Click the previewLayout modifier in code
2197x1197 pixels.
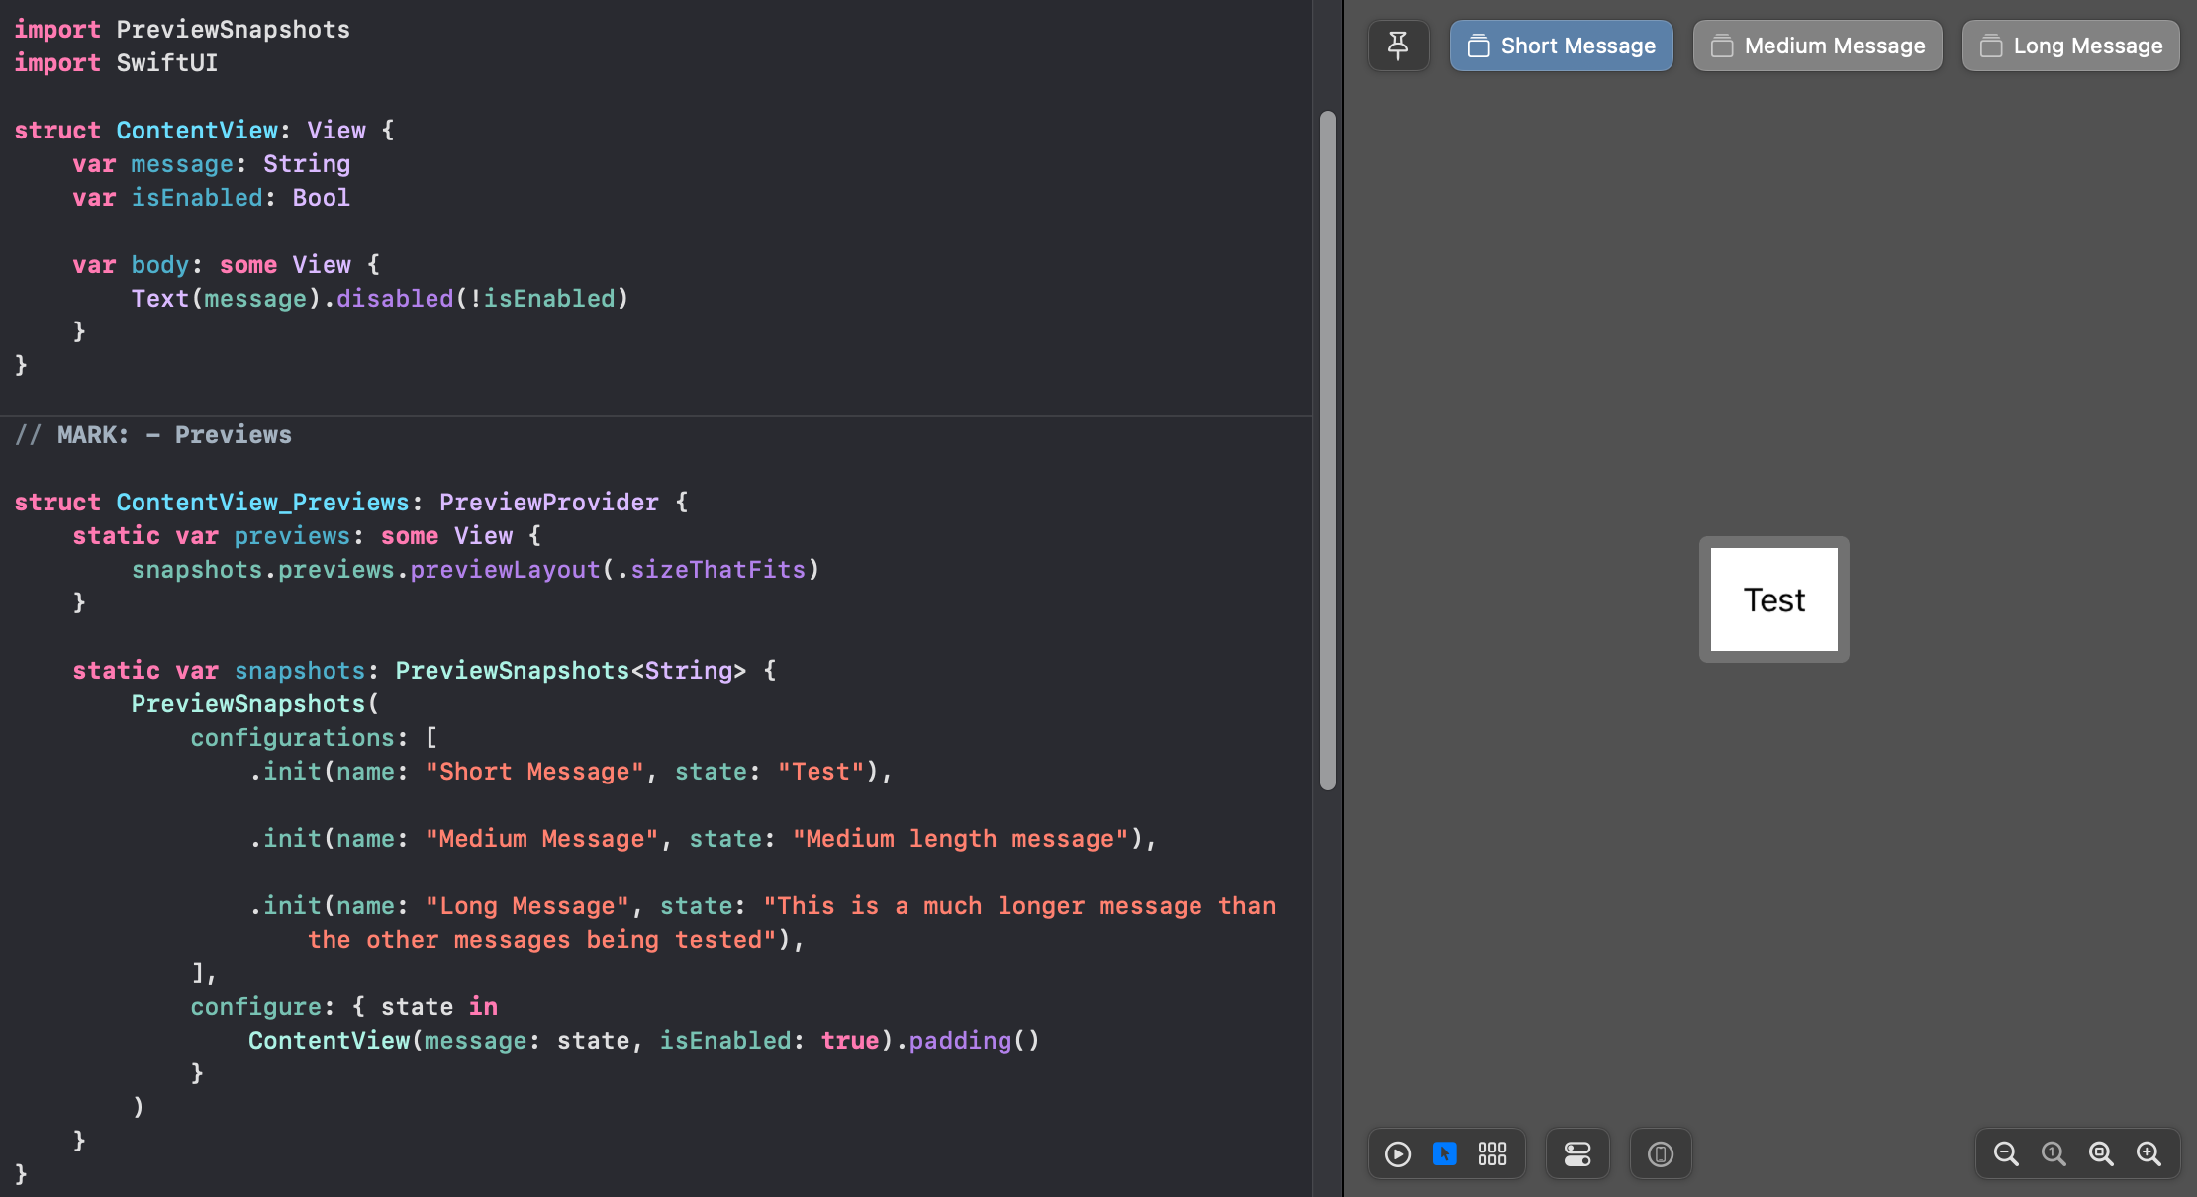(505, 570)
